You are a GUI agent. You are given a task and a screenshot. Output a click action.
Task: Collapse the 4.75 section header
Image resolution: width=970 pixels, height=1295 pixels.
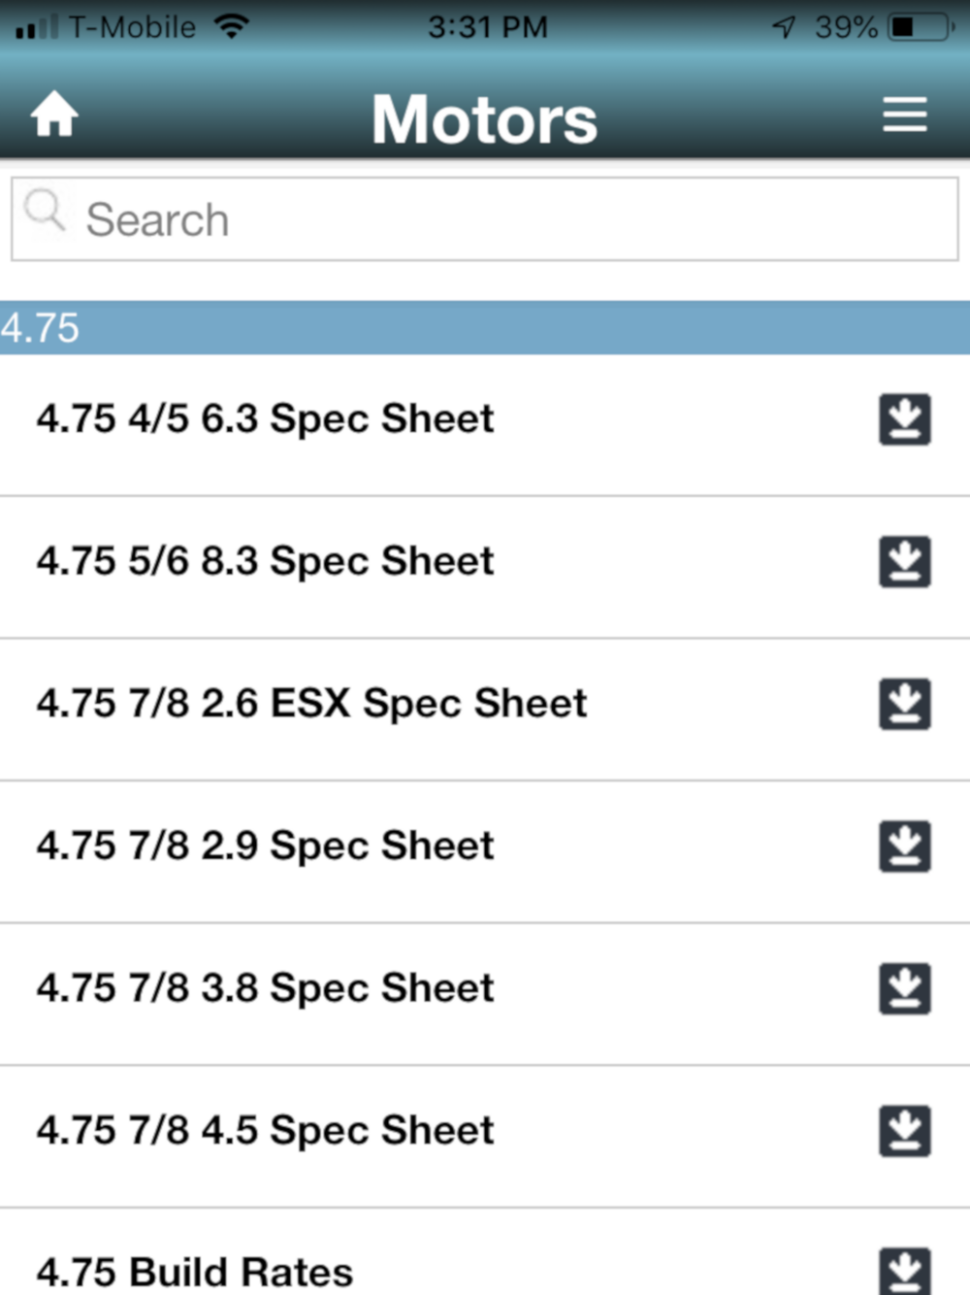coord(485,327)
